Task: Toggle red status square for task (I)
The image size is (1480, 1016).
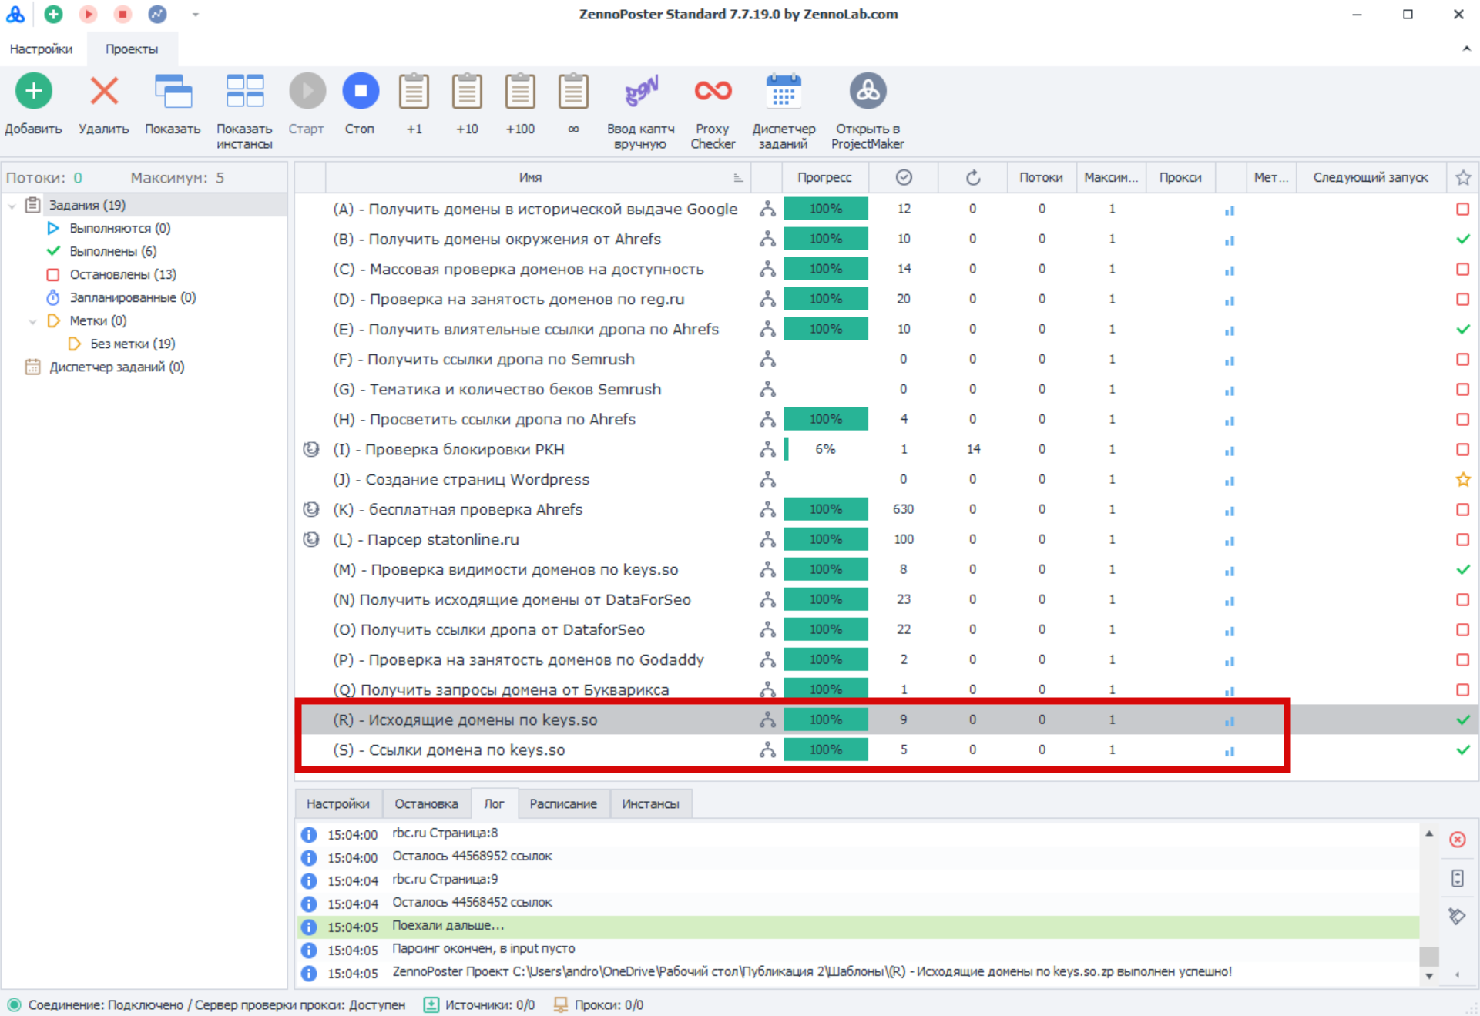Action: click(x=1463, y=449)
